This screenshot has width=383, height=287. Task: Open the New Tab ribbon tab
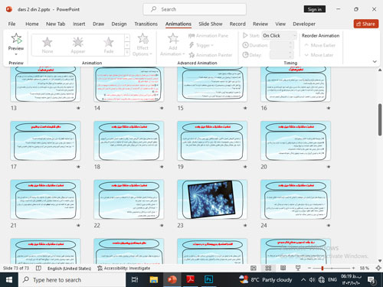[56, 24]
